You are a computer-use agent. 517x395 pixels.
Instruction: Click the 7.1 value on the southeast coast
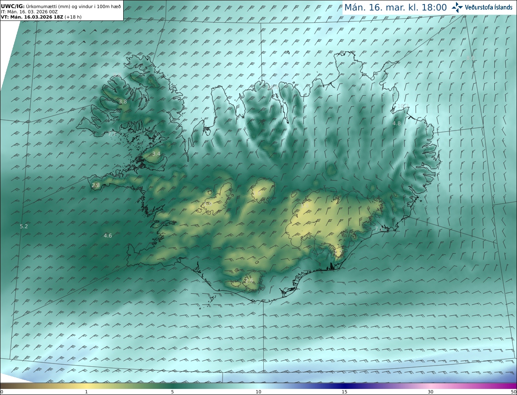pyautogui.click(x=379, y=229)
